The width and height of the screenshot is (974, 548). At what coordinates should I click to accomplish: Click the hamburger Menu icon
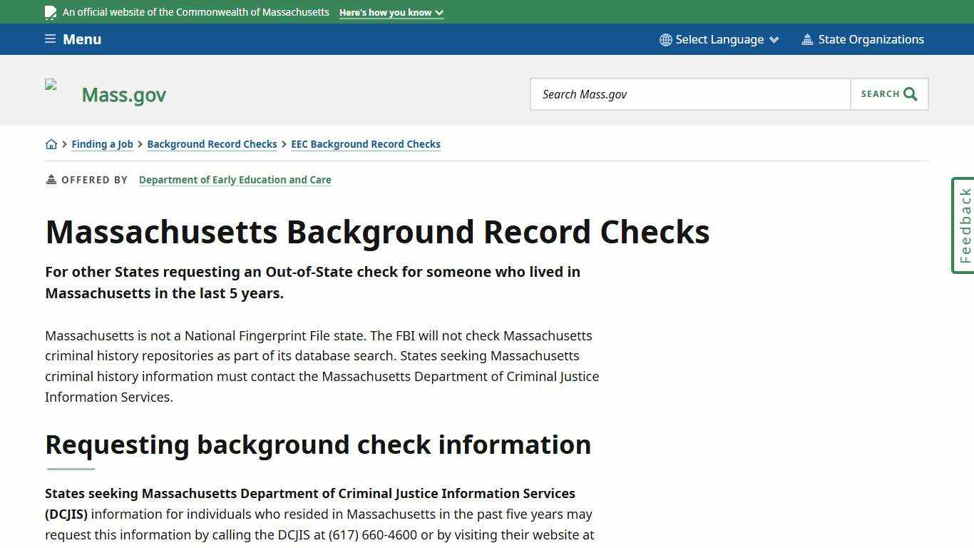click(49, 39)
